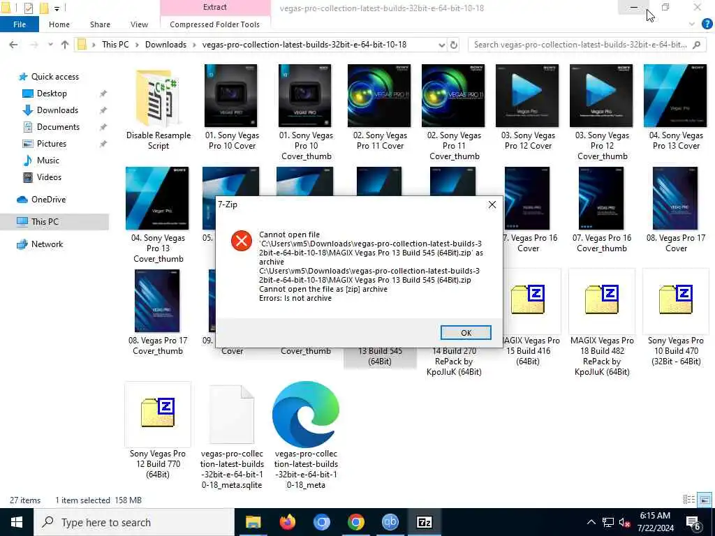Expand recent locations dropdown arrow
Viewport: 715px width, 536px height.
pos(50,45)
